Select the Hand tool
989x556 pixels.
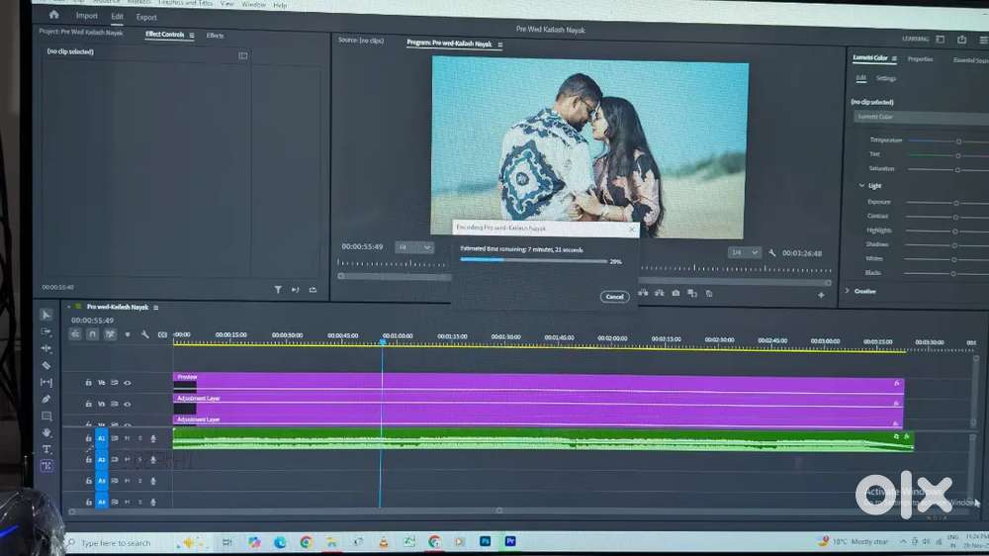pos(46,433)
